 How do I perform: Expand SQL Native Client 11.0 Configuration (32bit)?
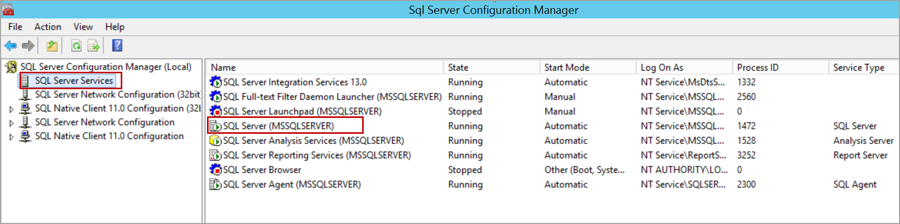(11, 109)
